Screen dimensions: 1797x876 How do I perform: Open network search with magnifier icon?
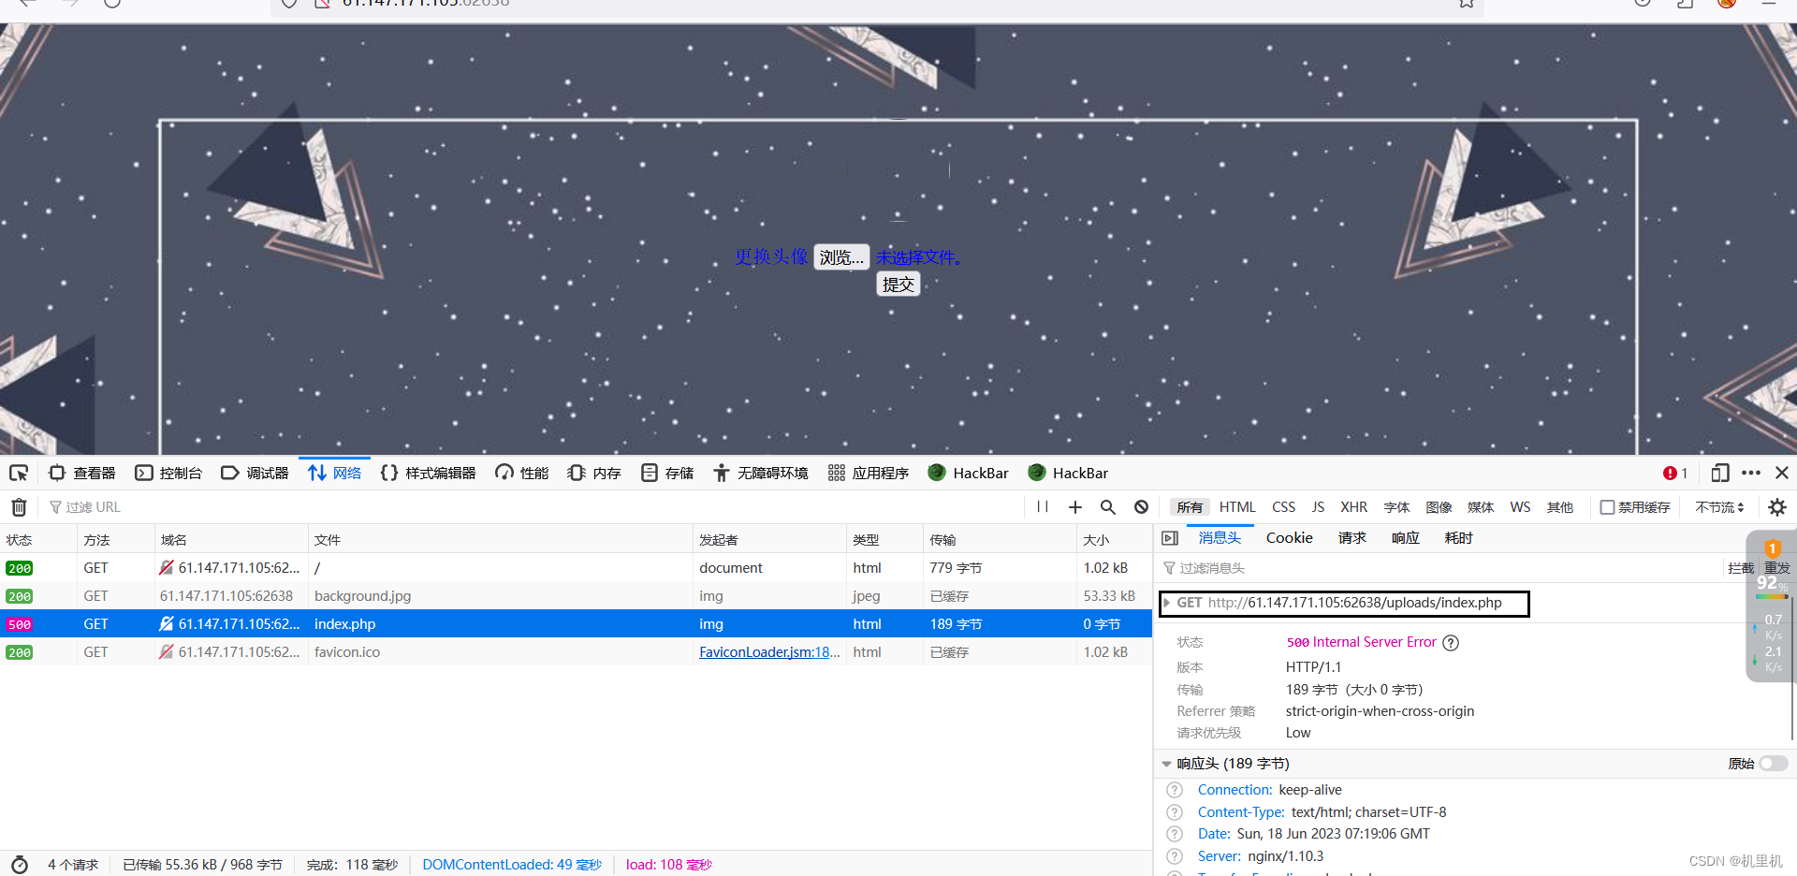[x=1108, y=507]
